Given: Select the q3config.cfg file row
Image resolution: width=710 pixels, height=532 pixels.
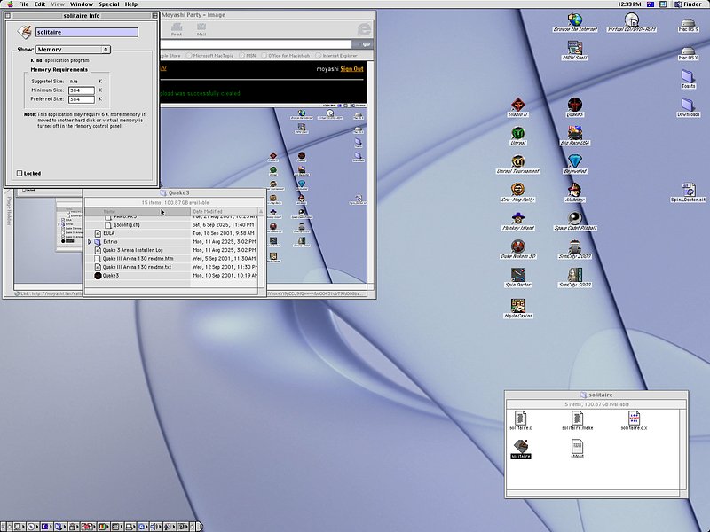Looking at the screenshot, I should pos(171,225).
